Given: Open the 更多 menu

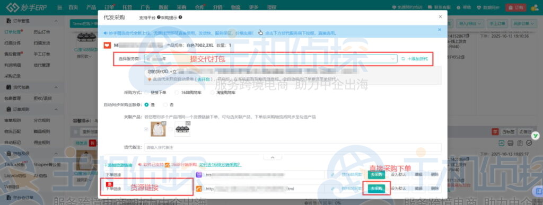Looking at the screenshot, I should click(x=253, y=7).
